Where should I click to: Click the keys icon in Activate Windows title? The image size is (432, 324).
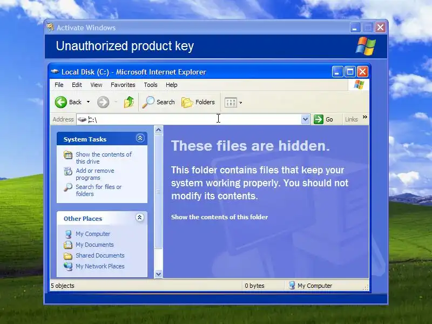(x=50, y=28)
